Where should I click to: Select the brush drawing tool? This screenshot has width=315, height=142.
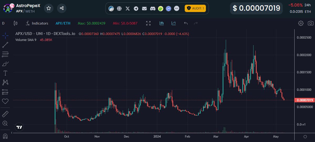tap(5, 64)
